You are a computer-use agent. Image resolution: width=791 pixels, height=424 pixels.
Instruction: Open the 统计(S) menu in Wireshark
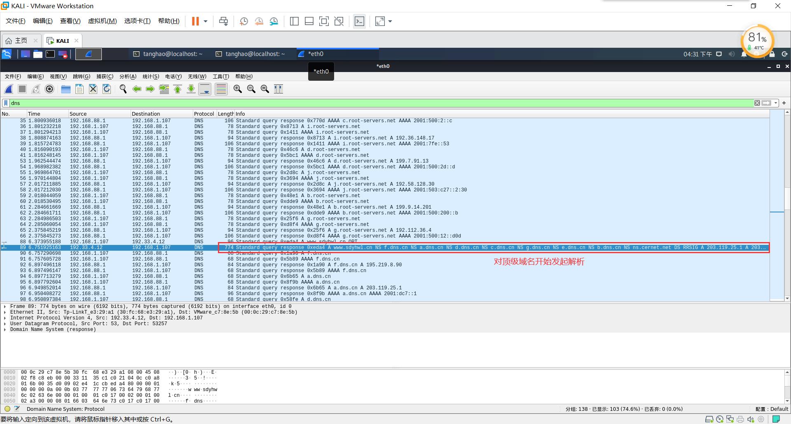pyautogui.click(x=150, y=77)
